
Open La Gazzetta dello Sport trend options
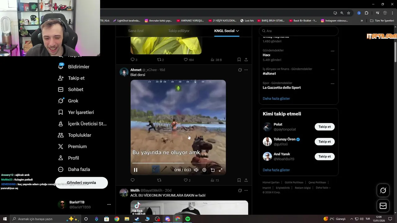pos(332,84)
